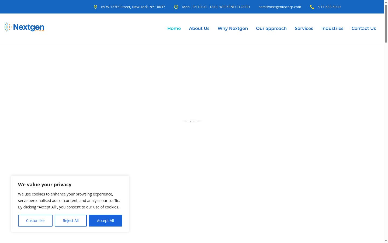Viewport: 388px width, 243px height.
Task: Select Services in the nav bar
Action: tap(304, 28)
